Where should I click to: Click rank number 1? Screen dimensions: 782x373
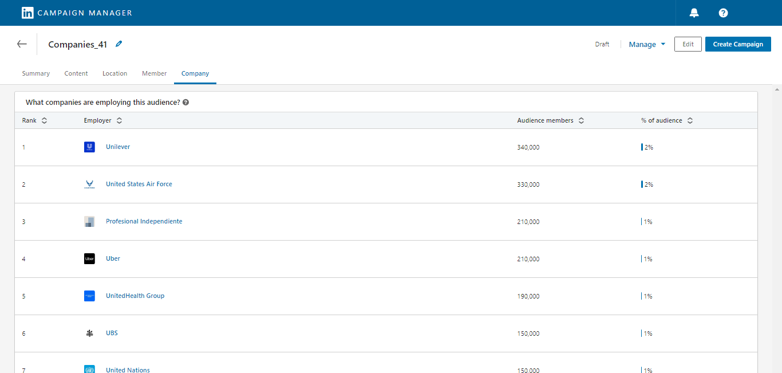(23, 147)
